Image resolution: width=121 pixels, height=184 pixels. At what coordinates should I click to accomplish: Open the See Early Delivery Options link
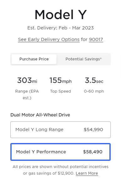pyautogui.click(x=49, y=39)
